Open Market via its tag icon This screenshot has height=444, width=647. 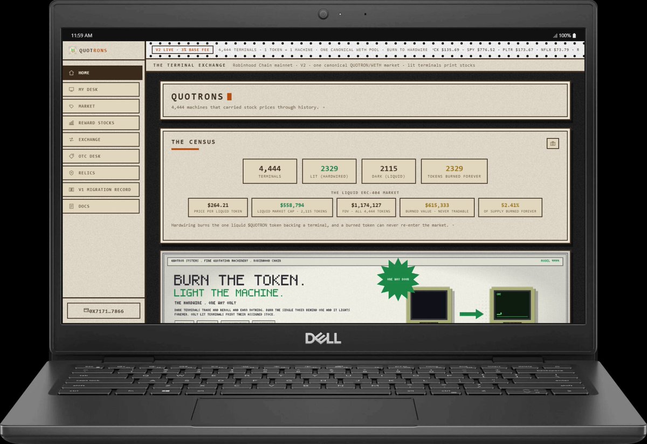(72, 106)
